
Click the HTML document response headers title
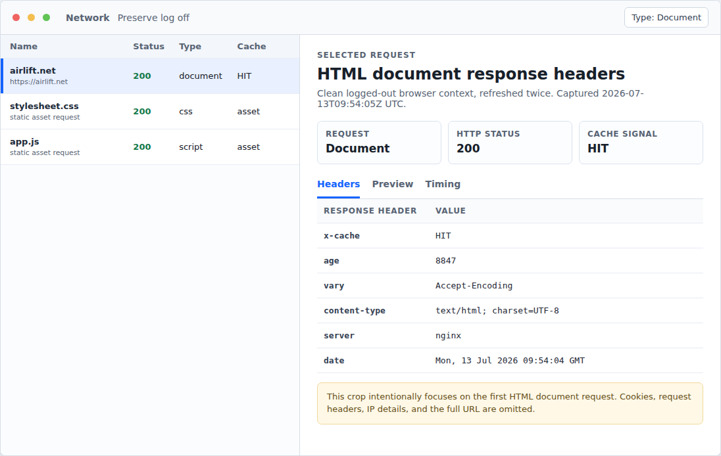pos(471,74)
